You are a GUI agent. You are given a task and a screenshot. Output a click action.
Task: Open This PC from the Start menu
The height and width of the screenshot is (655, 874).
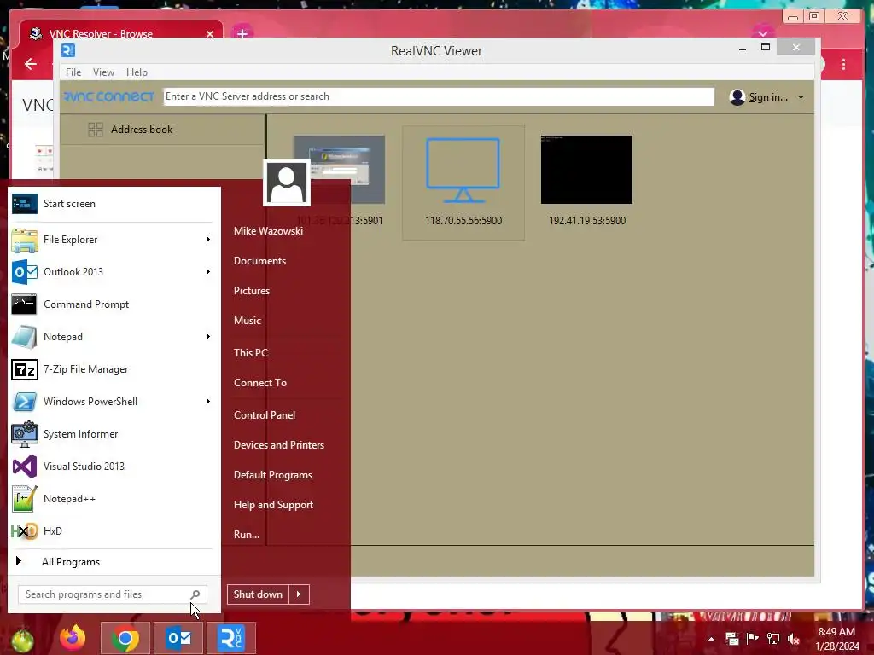[x=251, y=352]
